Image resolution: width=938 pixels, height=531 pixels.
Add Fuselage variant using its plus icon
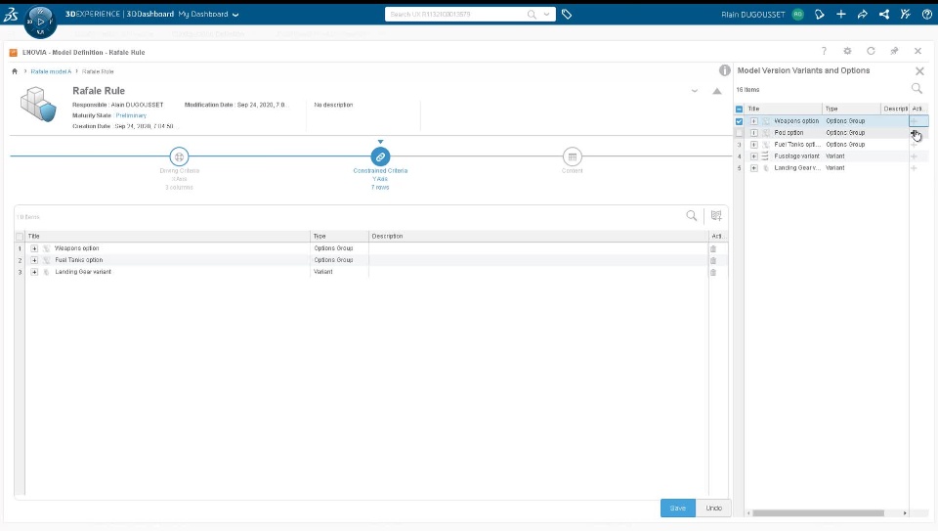coord(915,156)
